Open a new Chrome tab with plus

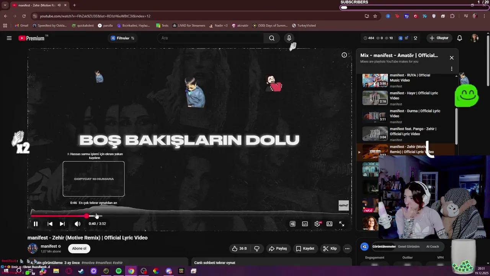tap(74, 5)
